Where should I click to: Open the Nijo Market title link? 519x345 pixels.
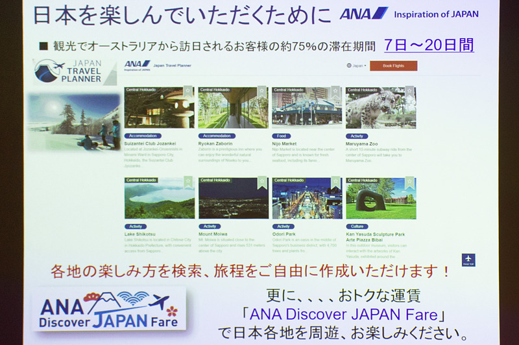284,144
